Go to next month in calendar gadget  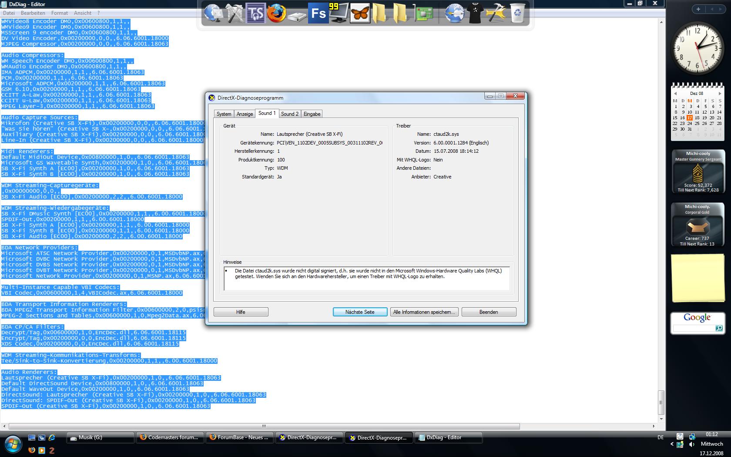(720, 93)
